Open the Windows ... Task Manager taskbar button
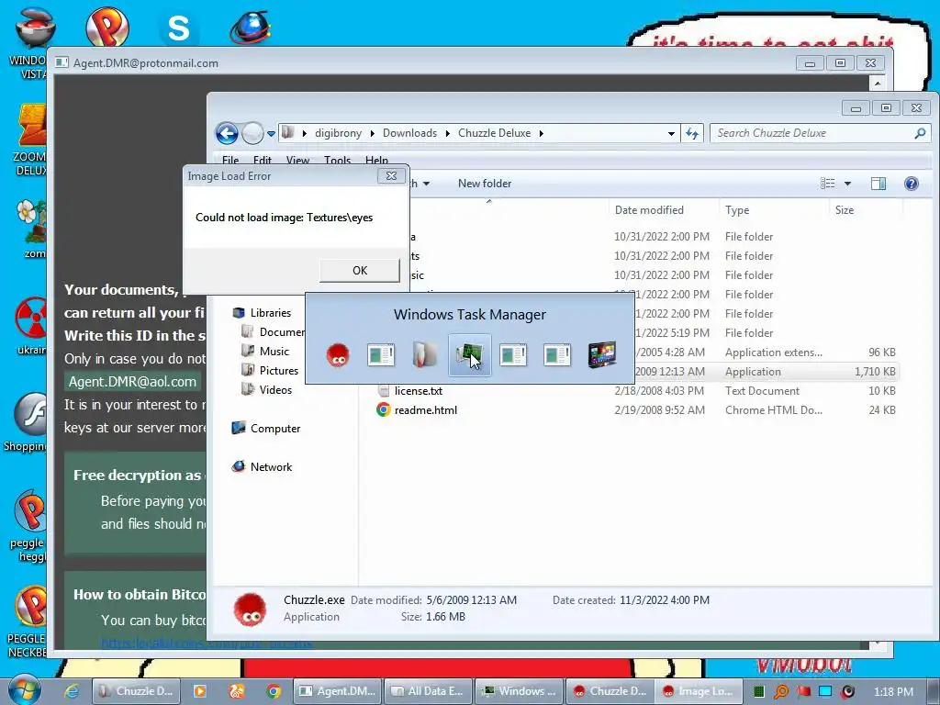This screenshot has width=940, height=705. click(x=520, y=691)
